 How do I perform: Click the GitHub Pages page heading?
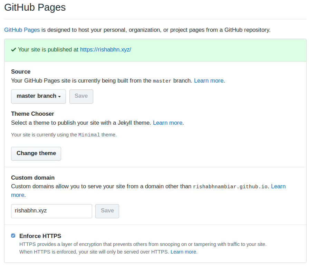(35, 7)
